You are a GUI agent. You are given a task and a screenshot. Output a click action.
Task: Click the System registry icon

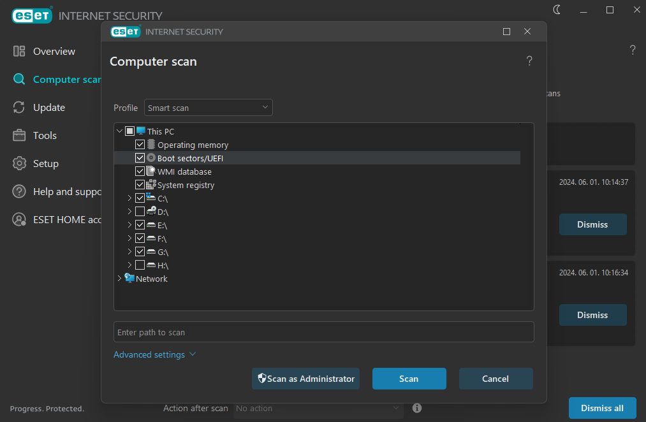151,184
